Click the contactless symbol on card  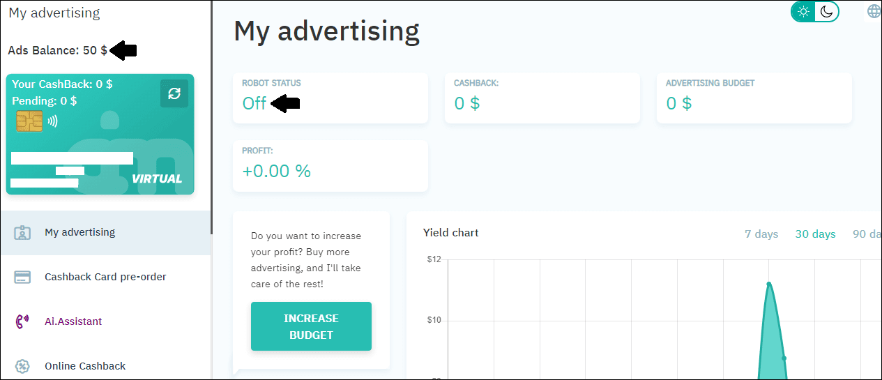pyautogui.click(x=53, y=121)
